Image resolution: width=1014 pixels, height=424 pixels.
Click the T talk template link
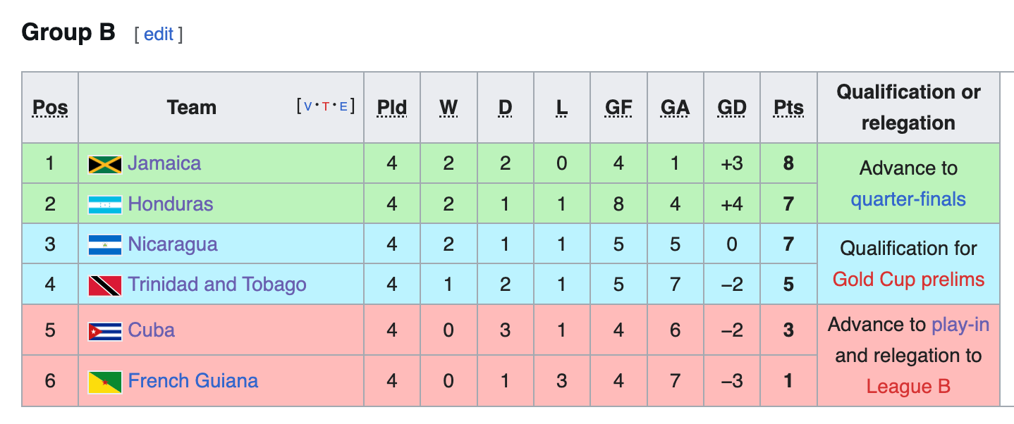(325, 107)
